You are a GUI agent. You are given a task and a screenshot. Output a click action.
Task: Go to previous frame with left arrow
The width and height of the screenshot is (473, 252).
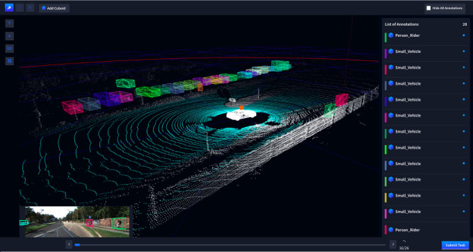69,244
